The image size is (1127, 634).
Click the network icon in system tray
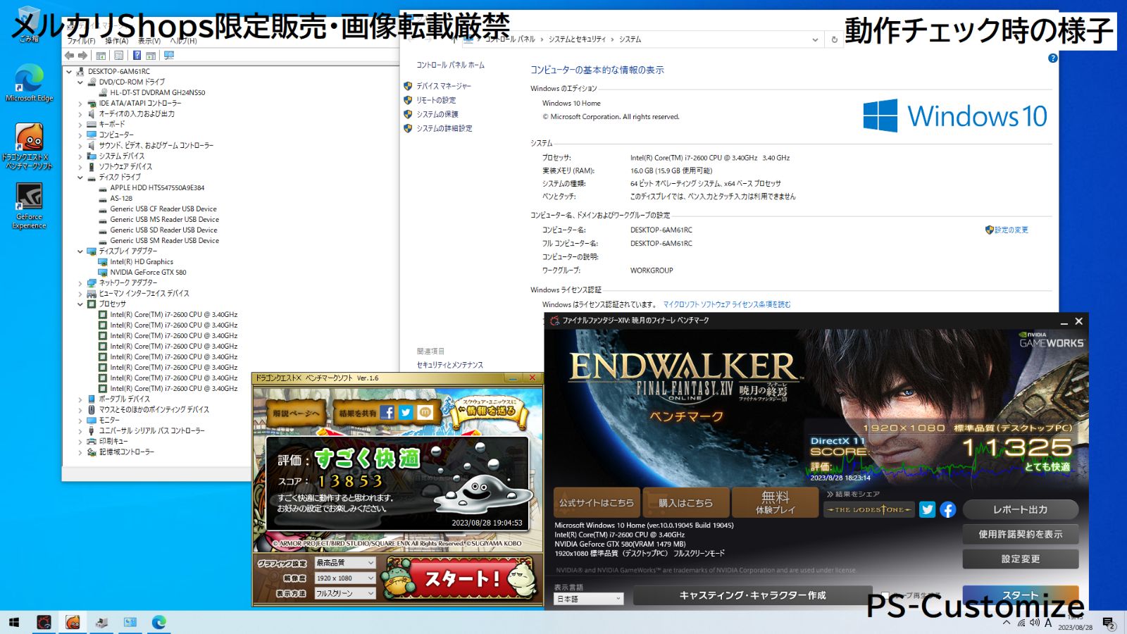pos(1021,622)
